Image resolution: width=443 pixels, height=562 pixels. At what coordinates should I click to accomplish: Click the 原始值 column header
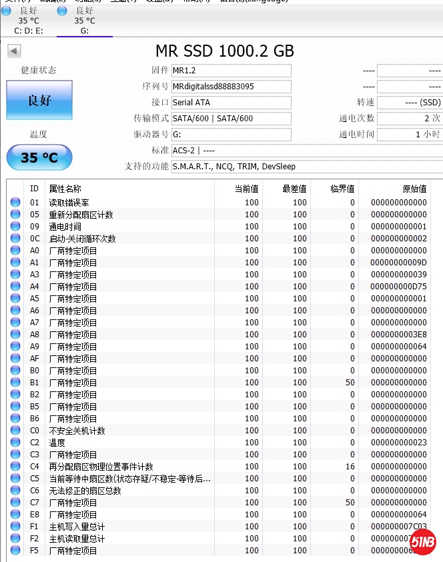pos(414,189)
